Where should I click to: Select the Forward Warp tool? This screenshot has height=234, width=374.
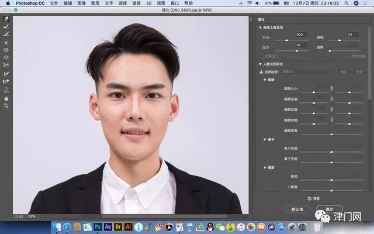[6, 19]
